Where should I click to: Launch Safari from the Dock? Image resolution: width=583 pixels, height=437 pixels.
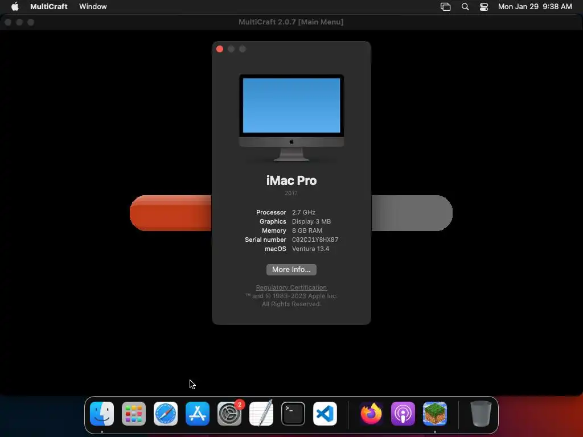(x=166, y=414)
